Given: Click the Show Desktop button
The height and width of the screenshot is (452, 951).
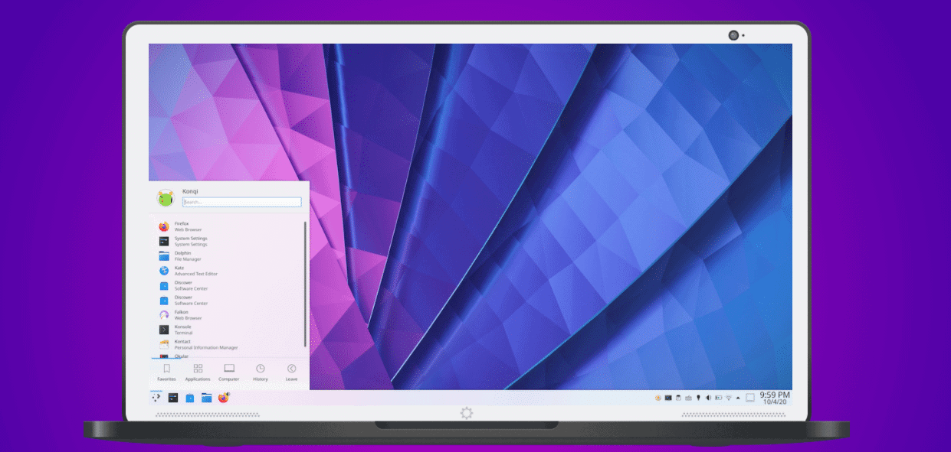Looking at the screenshot, I should point(750,398).
